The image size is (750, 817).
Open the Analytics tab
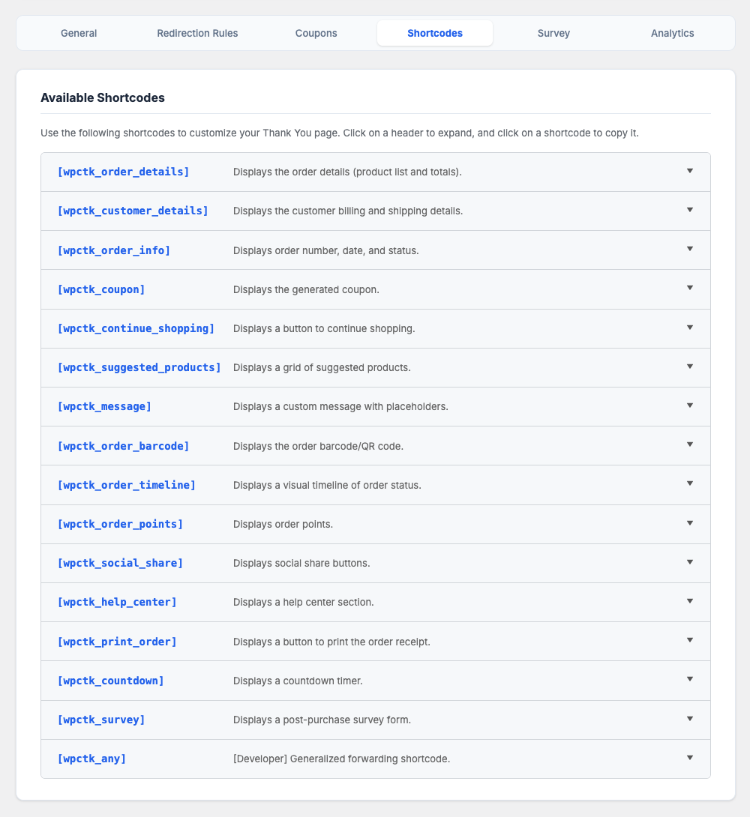click(672, 33)
